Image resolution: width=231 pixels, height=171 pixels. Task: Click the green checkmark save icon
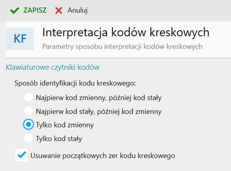(15, 11)
